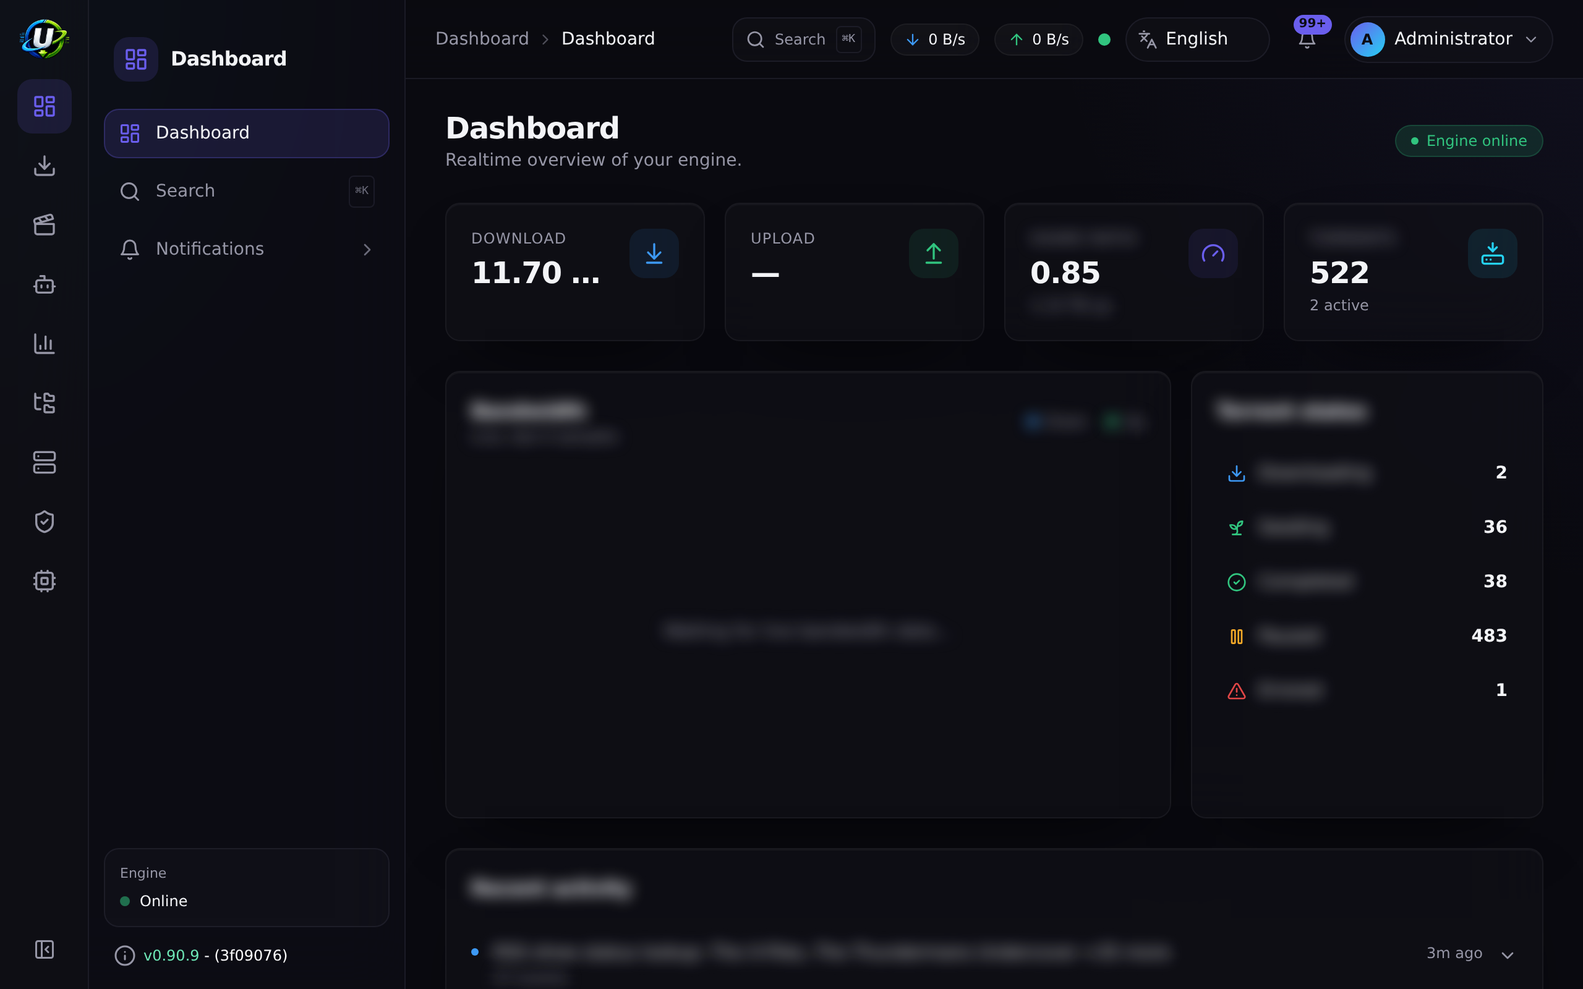Click the blue download arrow icon on Download card
Viewport: 1583px width, 989px height.
tap(654, 253)
